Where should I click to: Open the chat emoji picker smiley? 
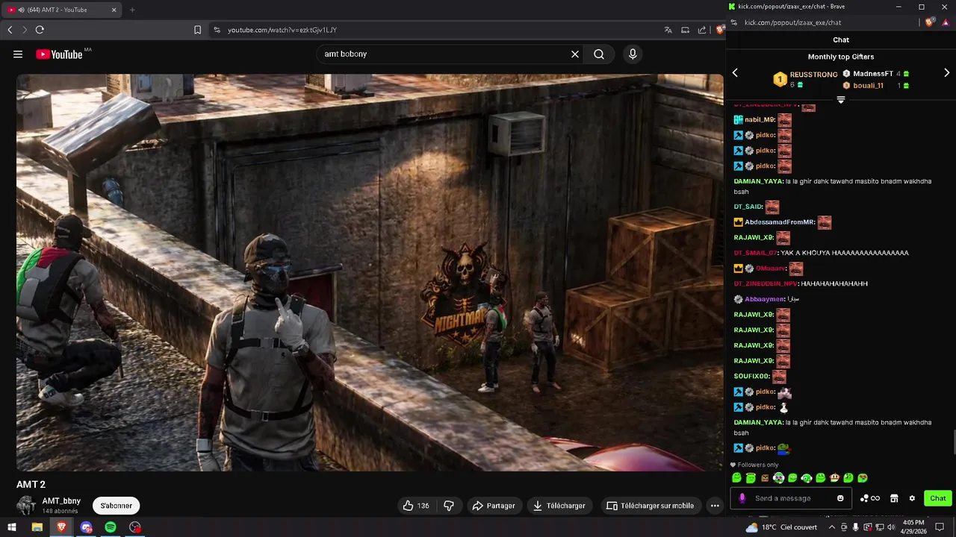point(841,498)
